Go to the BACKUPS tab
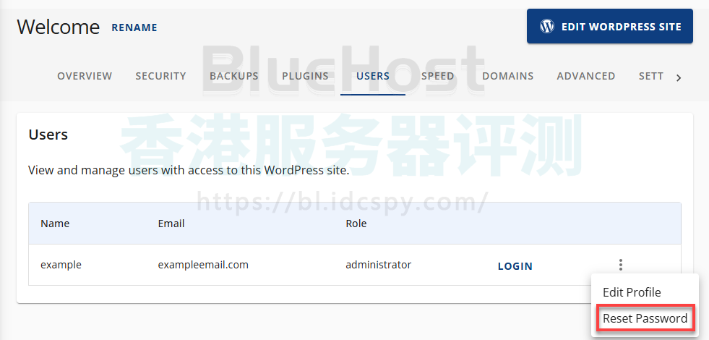Screen dimensions: 709x340 233,76
